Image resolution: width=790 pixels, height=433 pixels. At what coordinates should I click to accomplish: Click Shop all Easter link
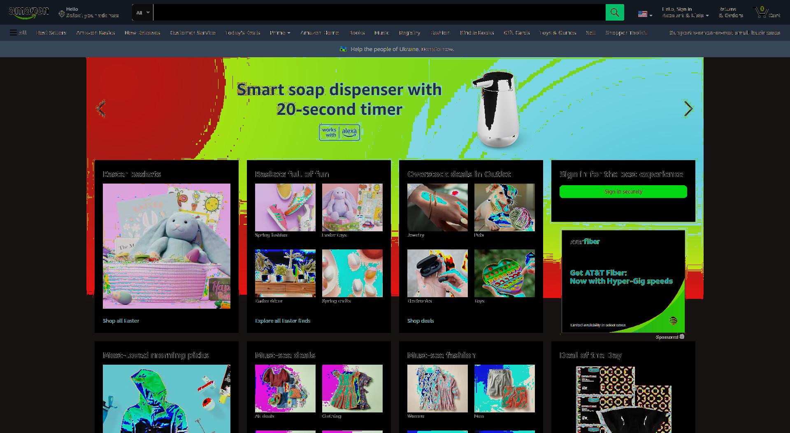[121, 321]
